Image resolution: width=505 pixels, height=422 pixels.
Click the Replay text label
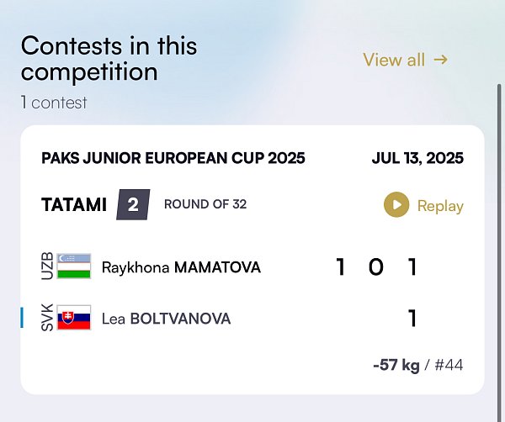click(440, 206)
